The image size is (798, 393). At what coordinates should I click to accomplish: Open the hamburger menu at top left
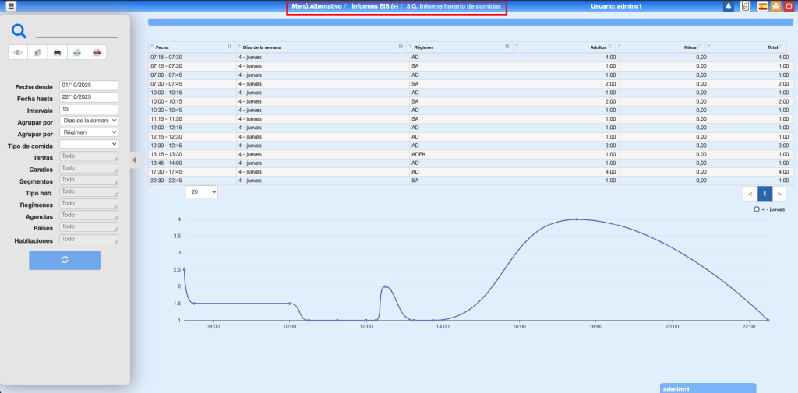11,6
